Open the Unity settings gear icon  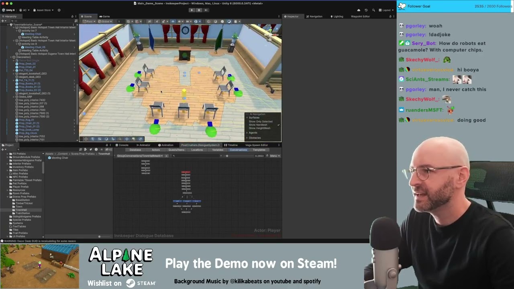point(59,10)
